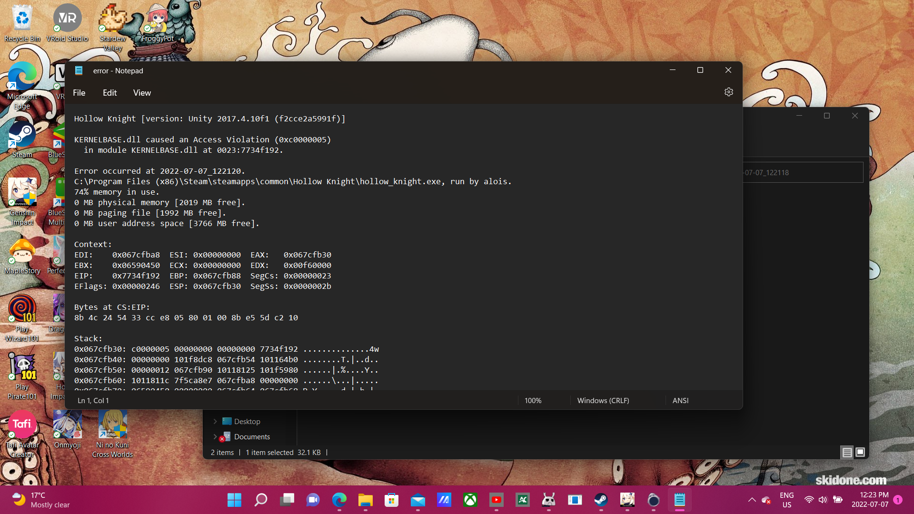
Task: Open FroggyPot desktop shortcut
Action: pos(158,23)
